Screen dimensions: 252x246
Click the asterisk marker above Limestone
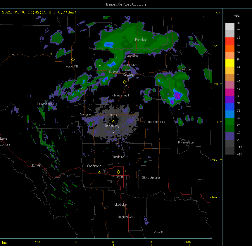[x=45, y=101]
